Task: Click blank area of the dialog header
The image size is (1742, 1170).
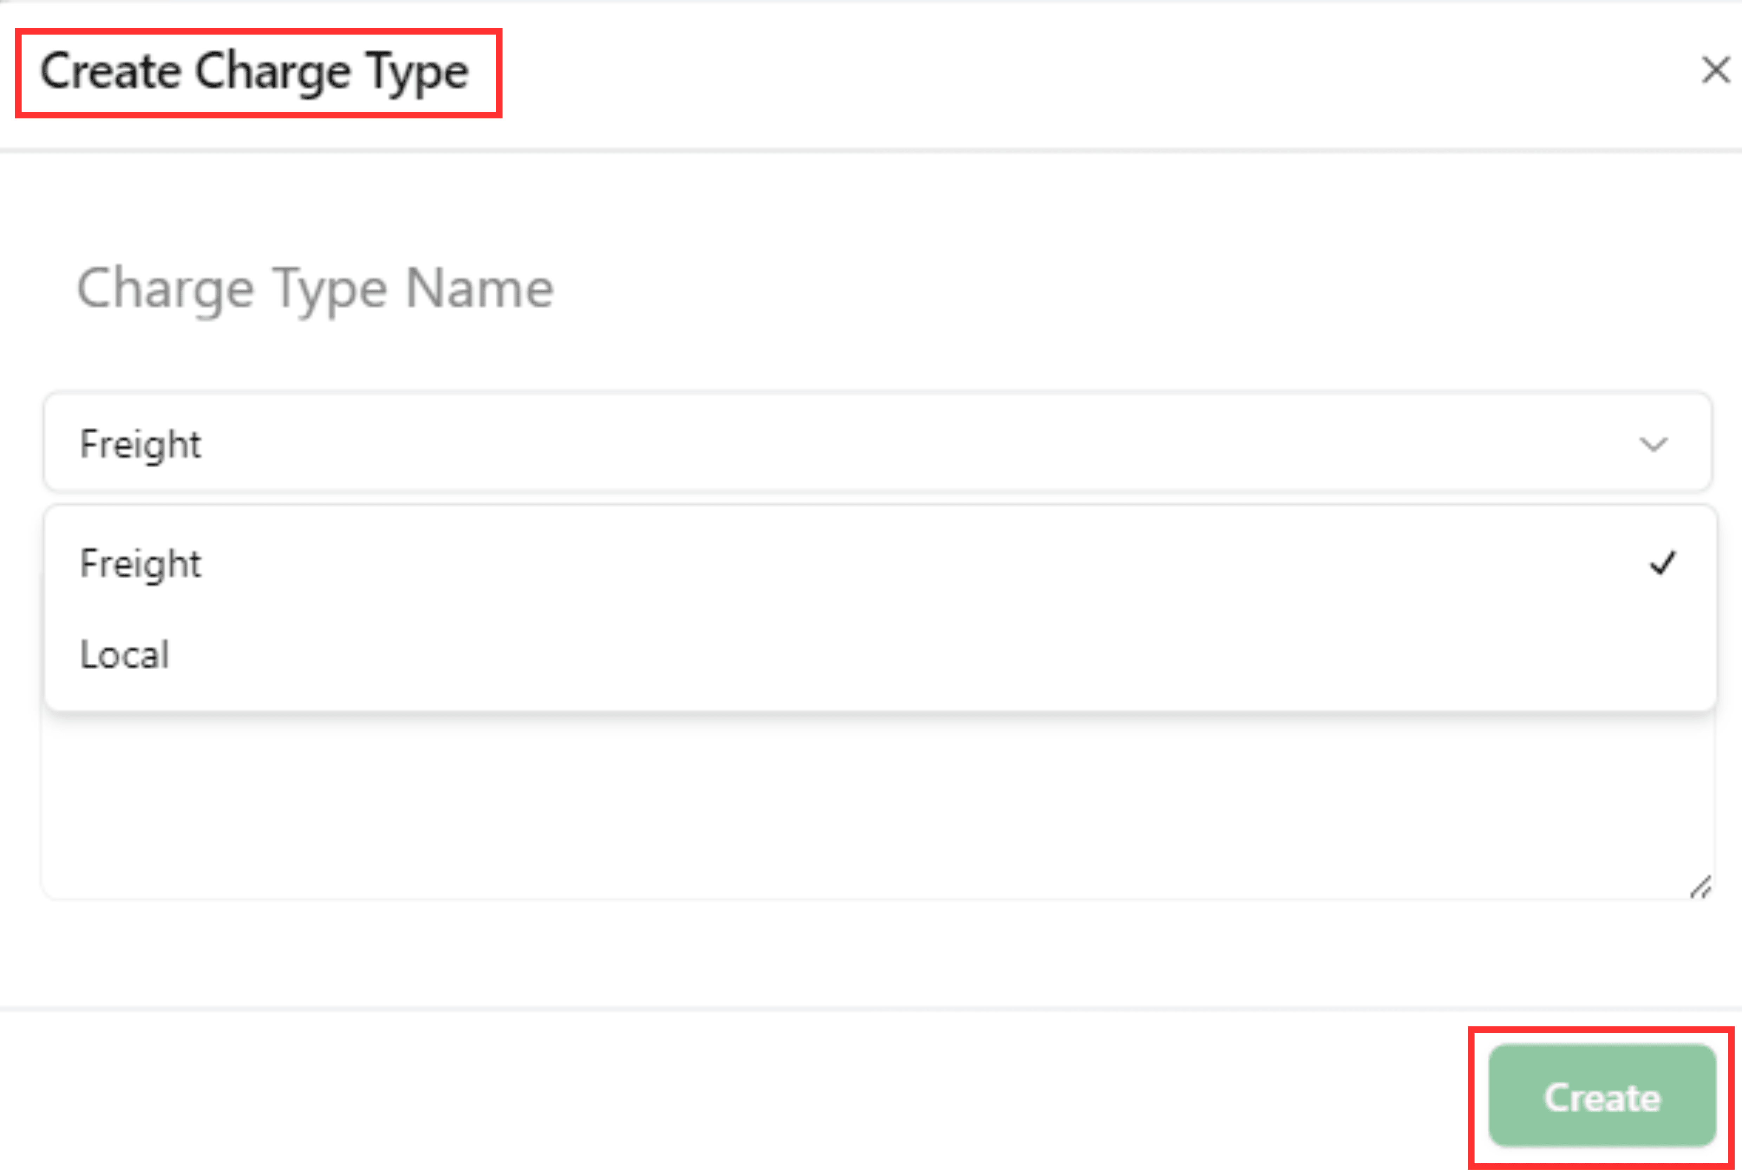Action: 1045,74
